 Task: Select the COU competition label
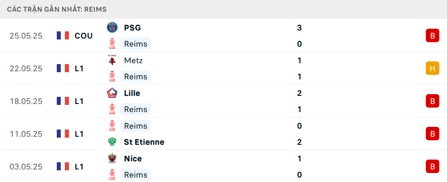[83, 36]
